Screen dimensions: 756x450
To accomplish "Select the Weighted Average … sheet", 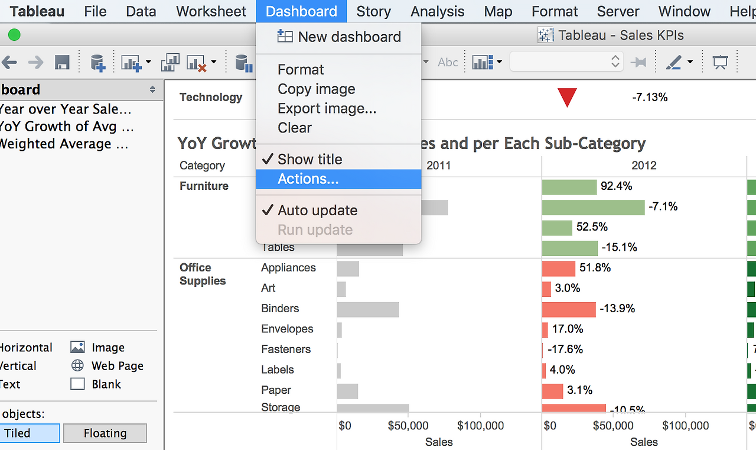I will click(64, 144).
